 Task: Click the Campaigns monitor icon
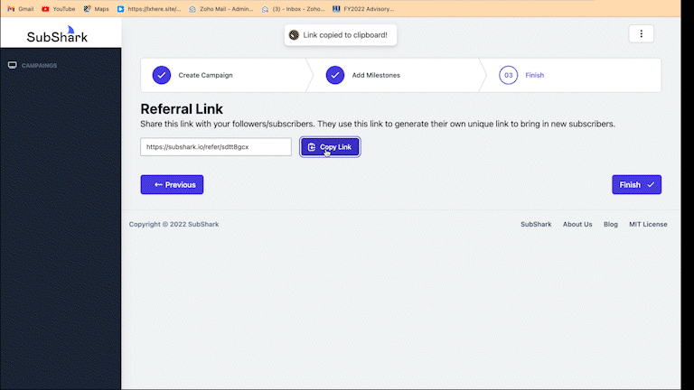(13, 65)
